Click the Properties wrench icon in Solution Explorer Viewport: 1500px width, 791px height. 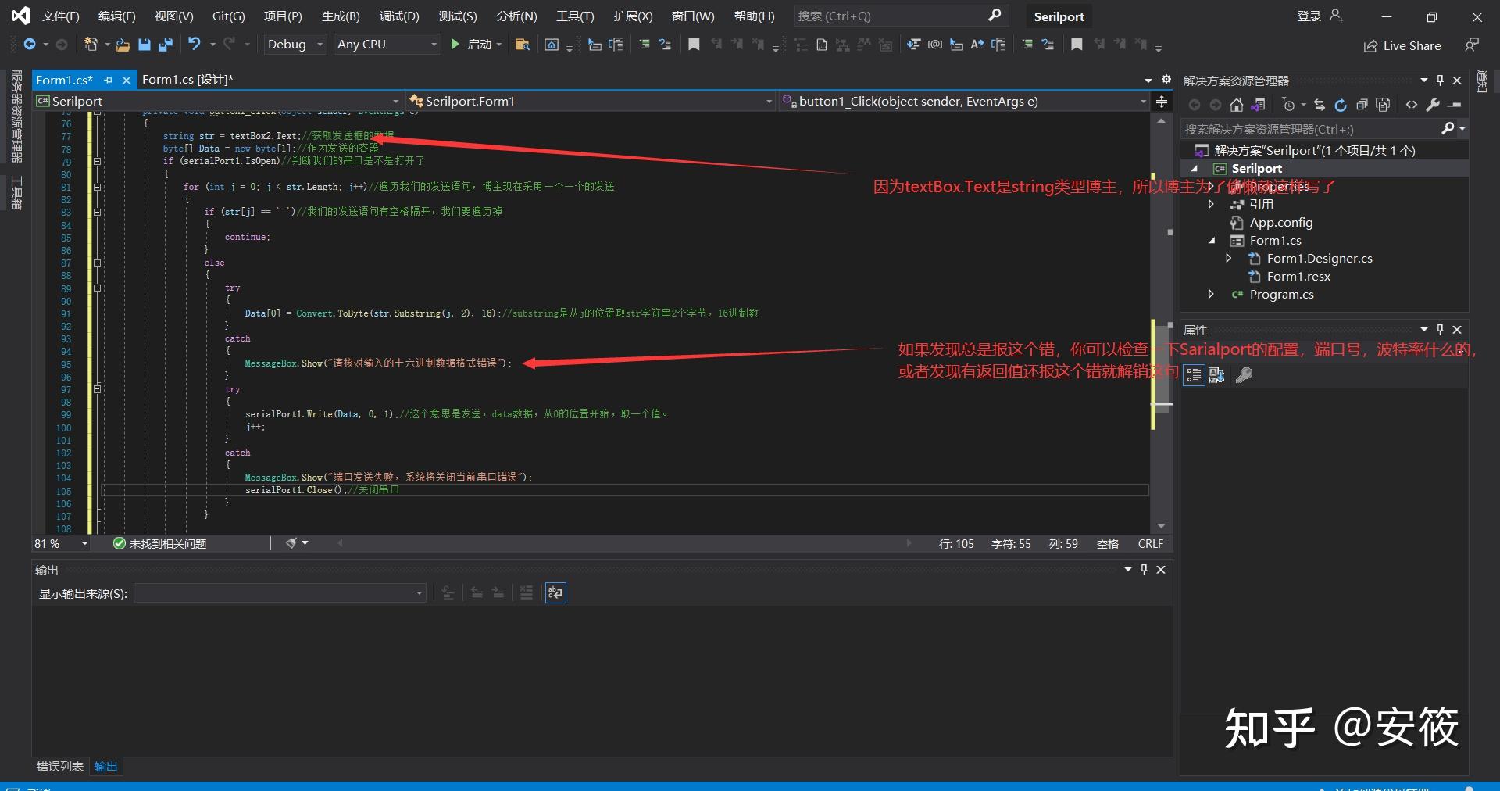coord(1434,104)
